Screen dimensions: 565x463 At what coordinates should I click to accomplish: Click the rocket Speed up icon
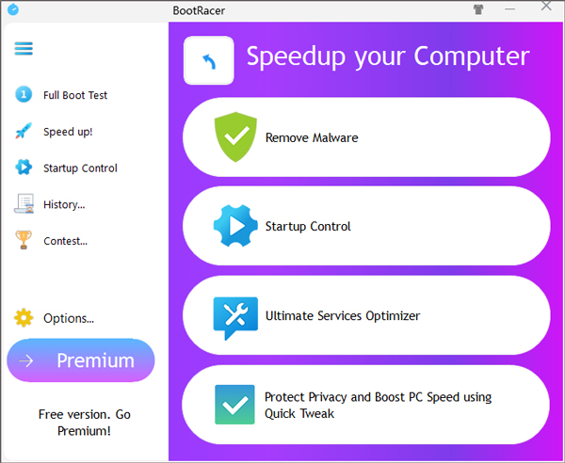point(24,132)
